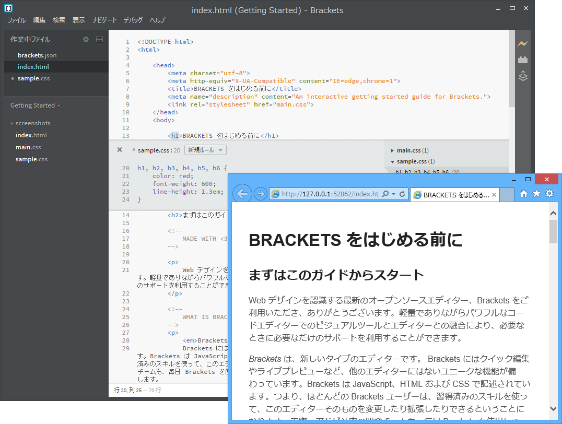
Task: Open the working files settings gear
Action: click(x=86, y=39)
